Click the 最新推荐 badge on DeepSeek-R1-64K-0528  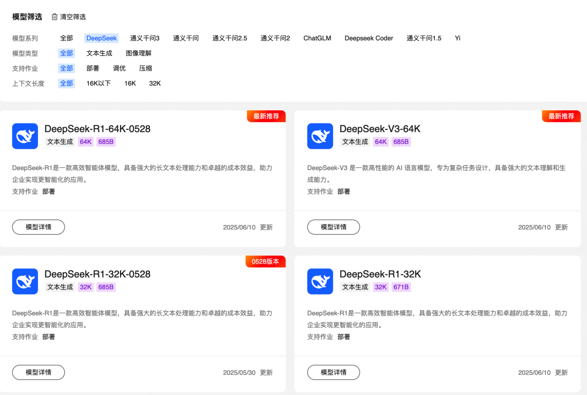tap(266, 116)
